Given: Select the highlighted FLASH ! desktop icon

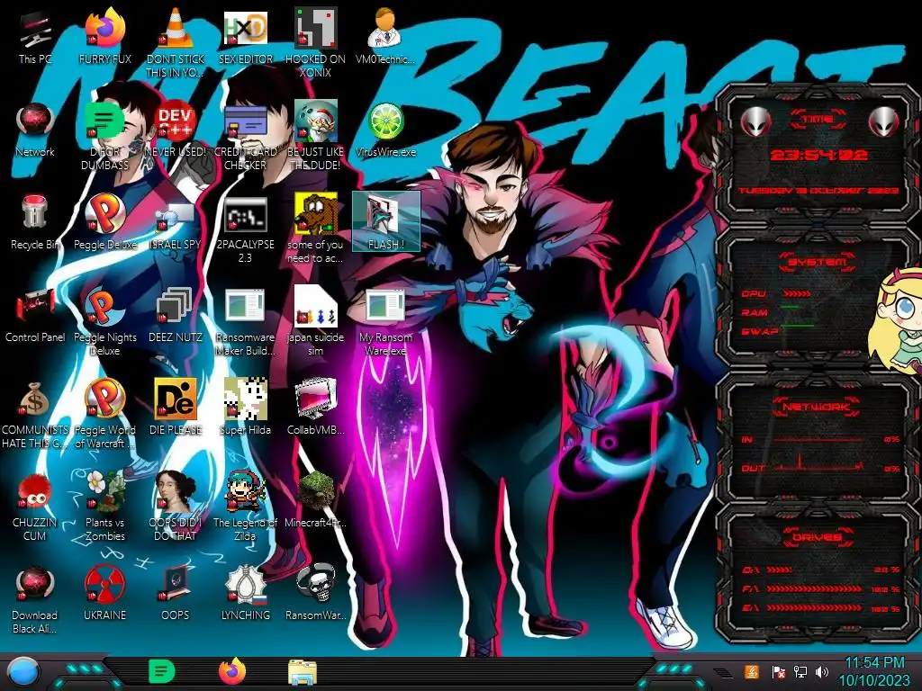Looking at the screenshot, I should (x=385, y=220).
